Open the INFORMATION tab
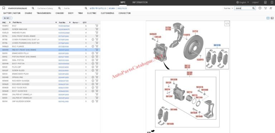This screenshot has height=133, width=275. click(140, 3)
